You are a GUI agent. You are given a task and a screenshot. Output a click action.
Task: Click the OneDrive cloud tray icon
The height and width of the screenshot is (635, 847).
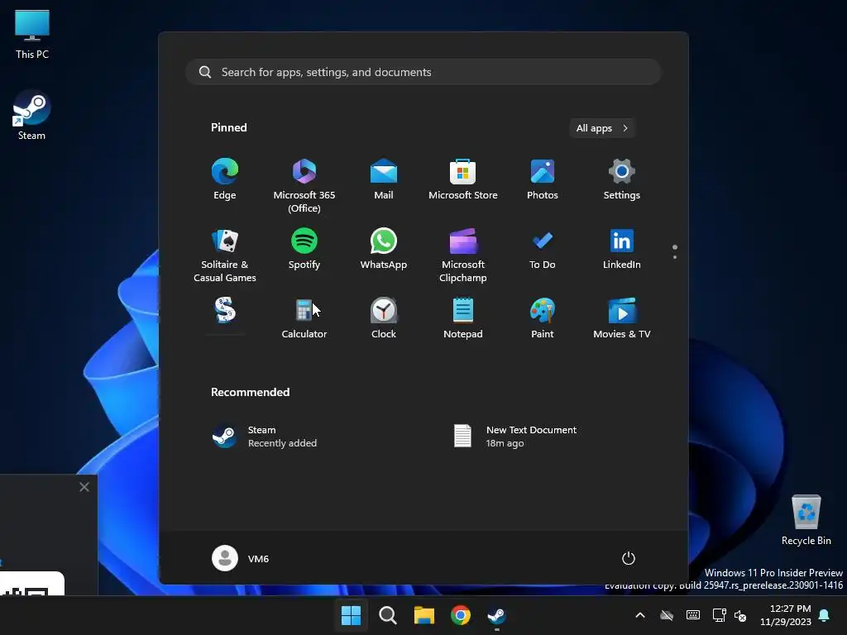click(x=667, y=615)
